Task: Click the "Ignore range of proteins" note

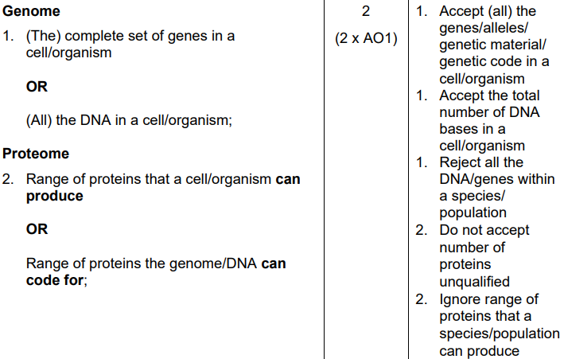Action: (x=488, y=299)
